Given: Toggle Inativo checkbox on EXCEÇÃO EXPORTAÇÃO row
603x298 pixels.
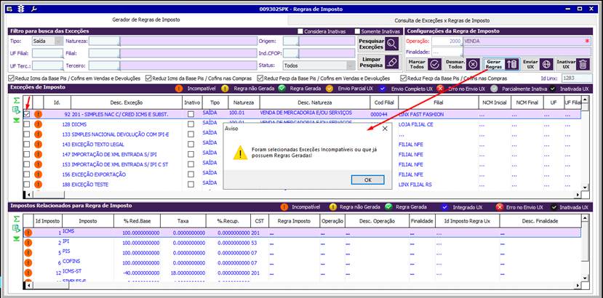Looking at the screenshot, I should click(191, 174).
